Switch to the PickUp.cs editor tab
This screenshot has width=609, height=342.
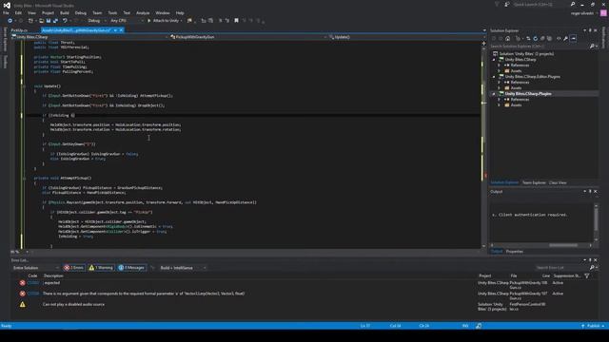19,30
